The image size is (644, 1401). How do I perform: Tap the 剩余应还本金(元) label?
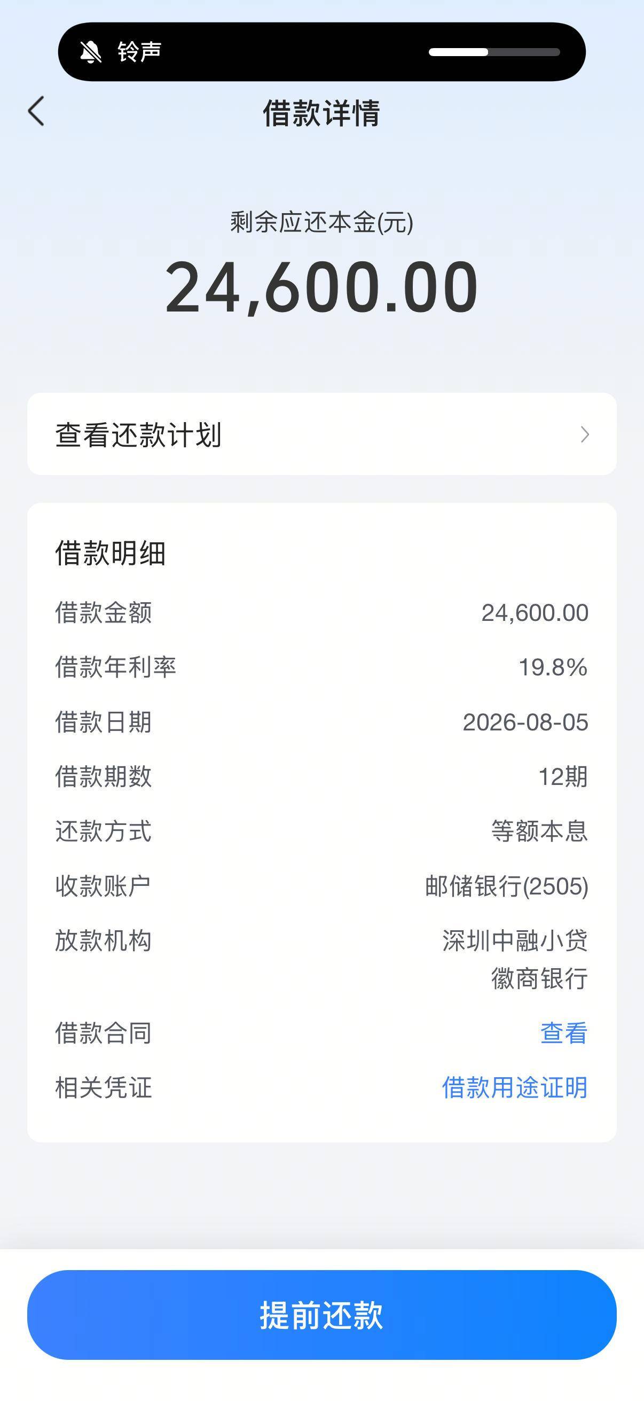point(321,222)
